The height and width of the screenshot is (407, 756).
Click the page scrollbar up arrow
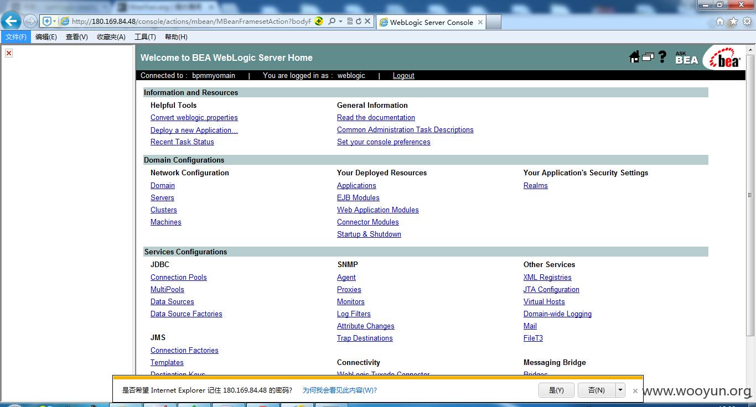750,51
